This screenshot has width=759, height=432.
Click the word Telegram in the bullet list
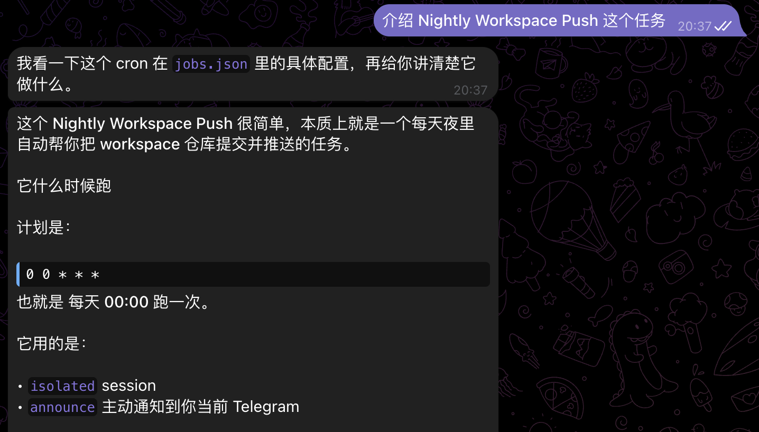pyautogui.click(x=266, y=407)
